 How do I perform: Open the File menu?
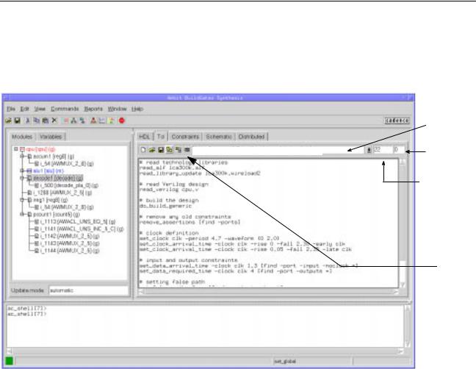coord(11,109)
